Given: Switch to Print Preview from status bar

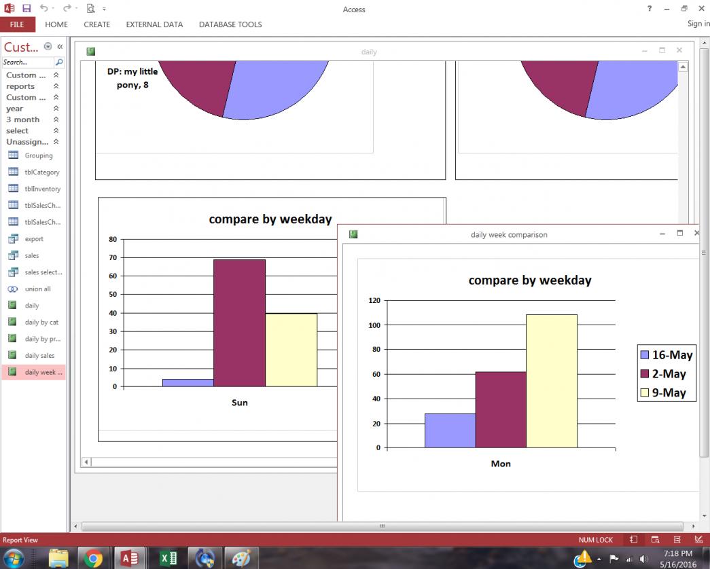Looking at the screenshot, I should tap(655, 540).
